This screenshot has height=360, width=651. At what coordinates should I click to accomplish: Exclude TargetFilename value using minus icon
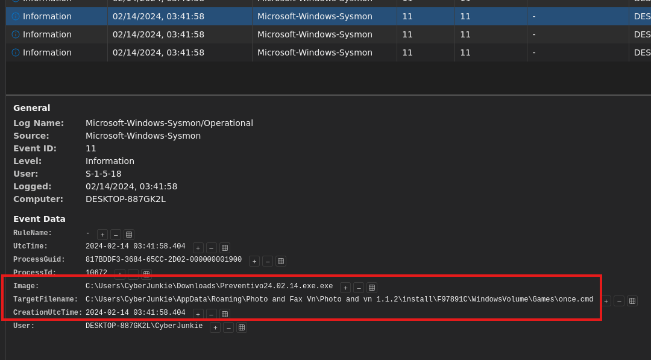click(x=619, y=301)
